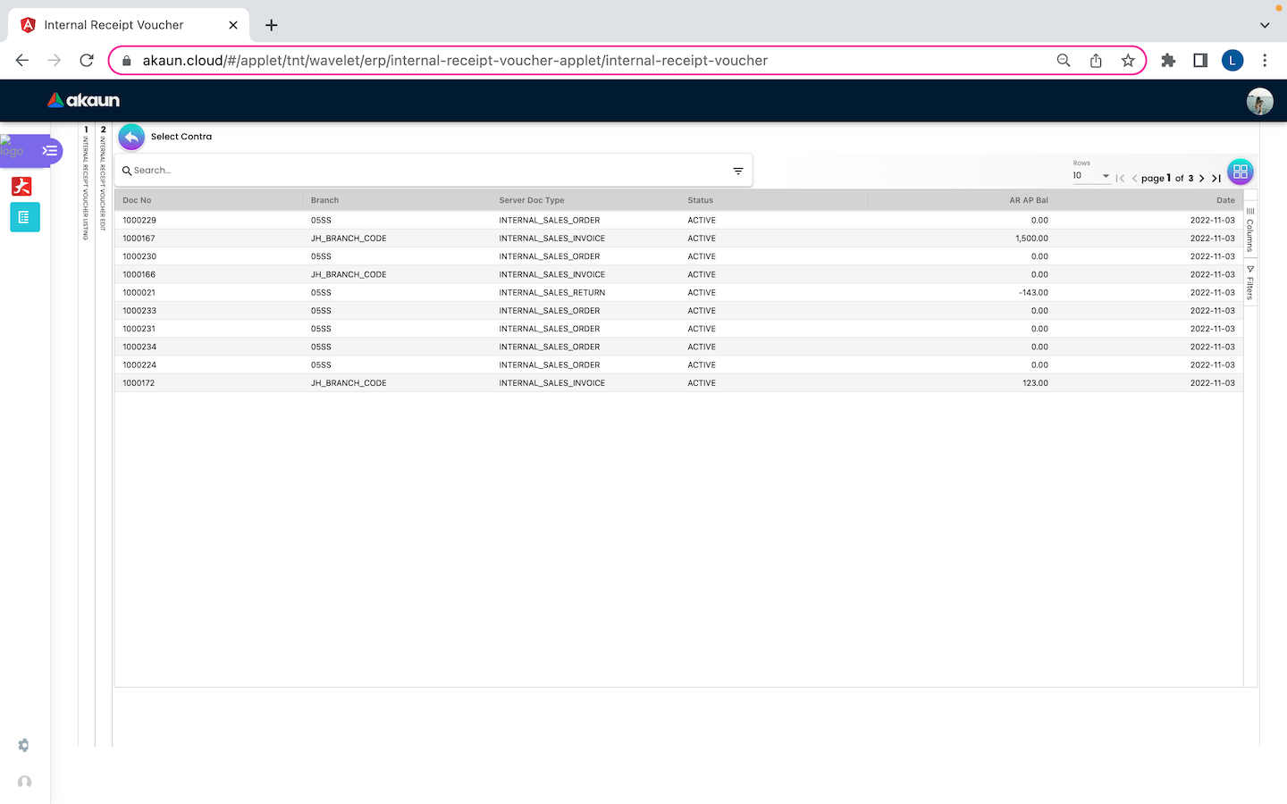Select document row 1000230

coord(678,256)
